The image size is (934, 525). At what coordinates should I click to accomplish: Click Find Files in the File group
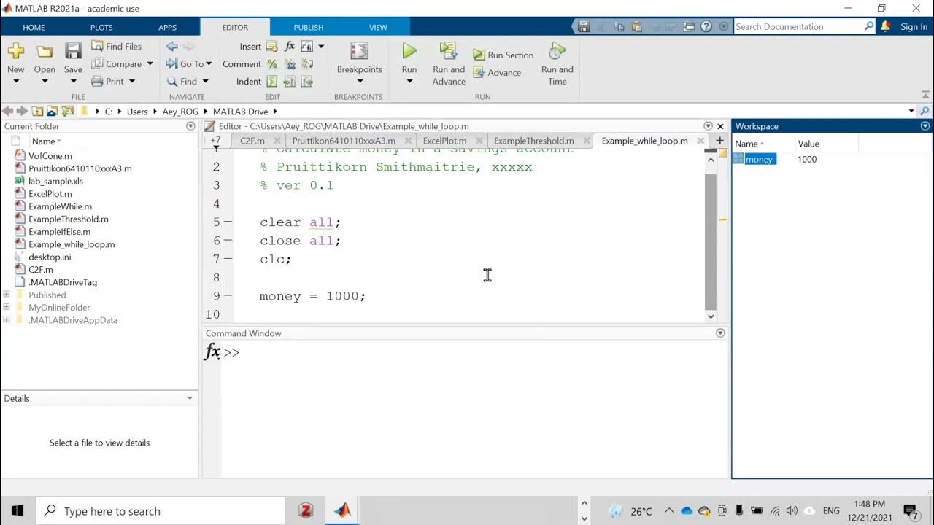(x=117, y=46)
